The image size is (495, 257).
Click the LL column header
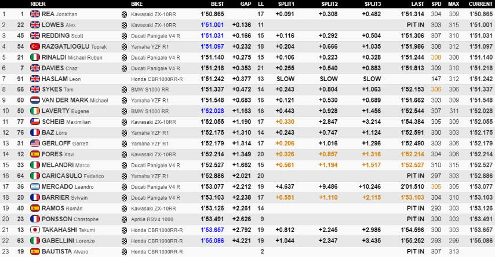(261, 4)
